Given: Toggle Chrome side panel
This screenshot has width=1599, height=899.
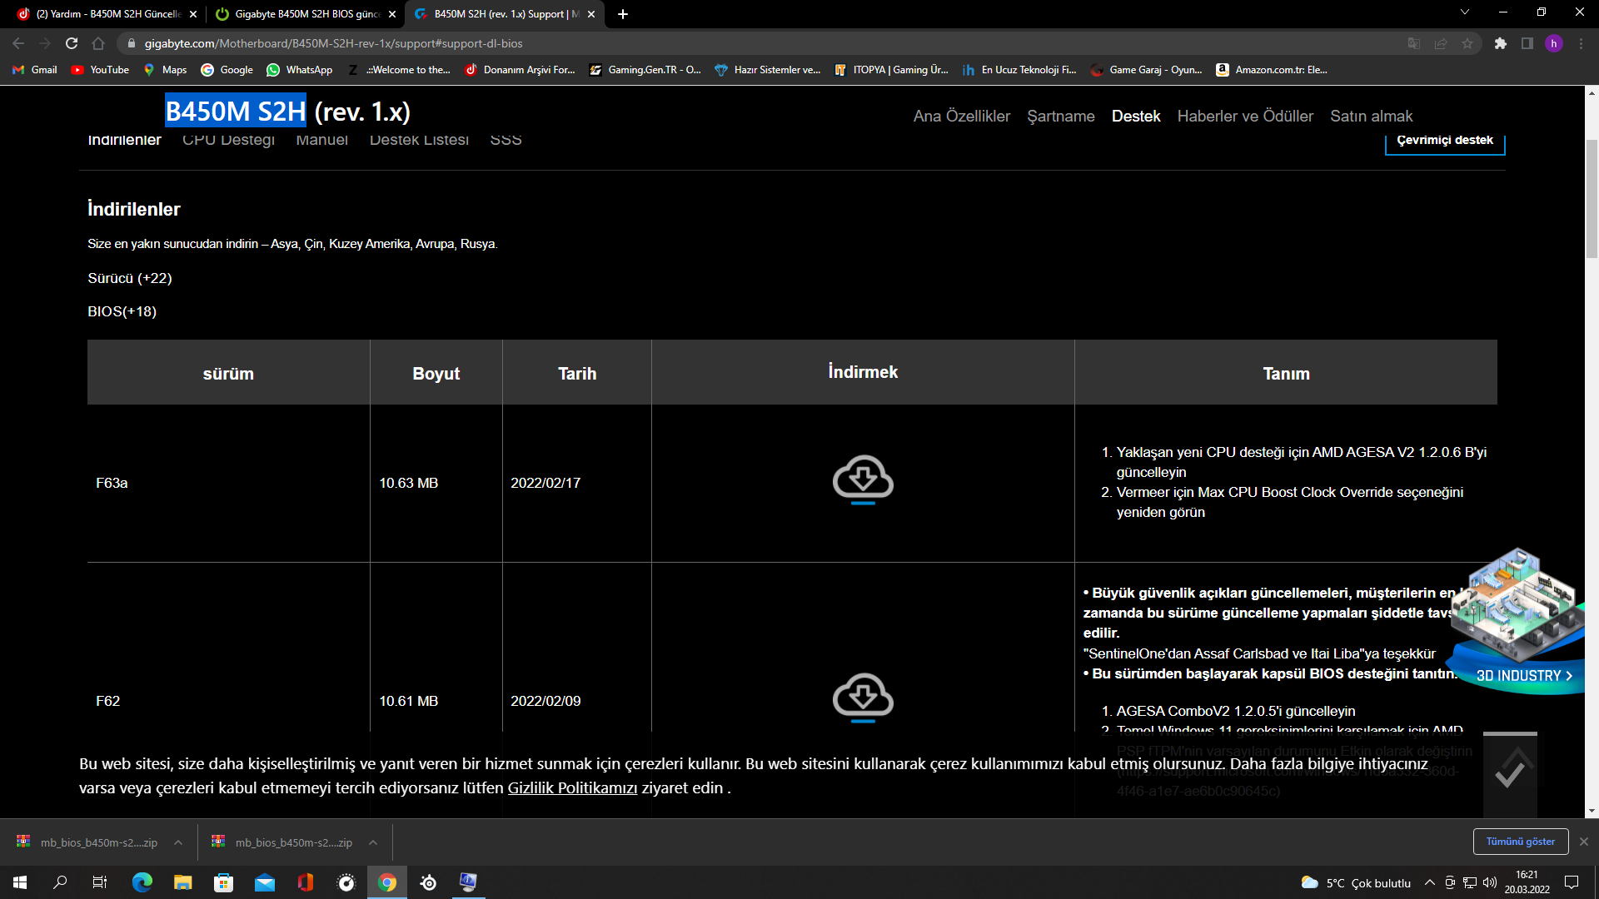Looking at the screenshot, I should (1527, 43).
